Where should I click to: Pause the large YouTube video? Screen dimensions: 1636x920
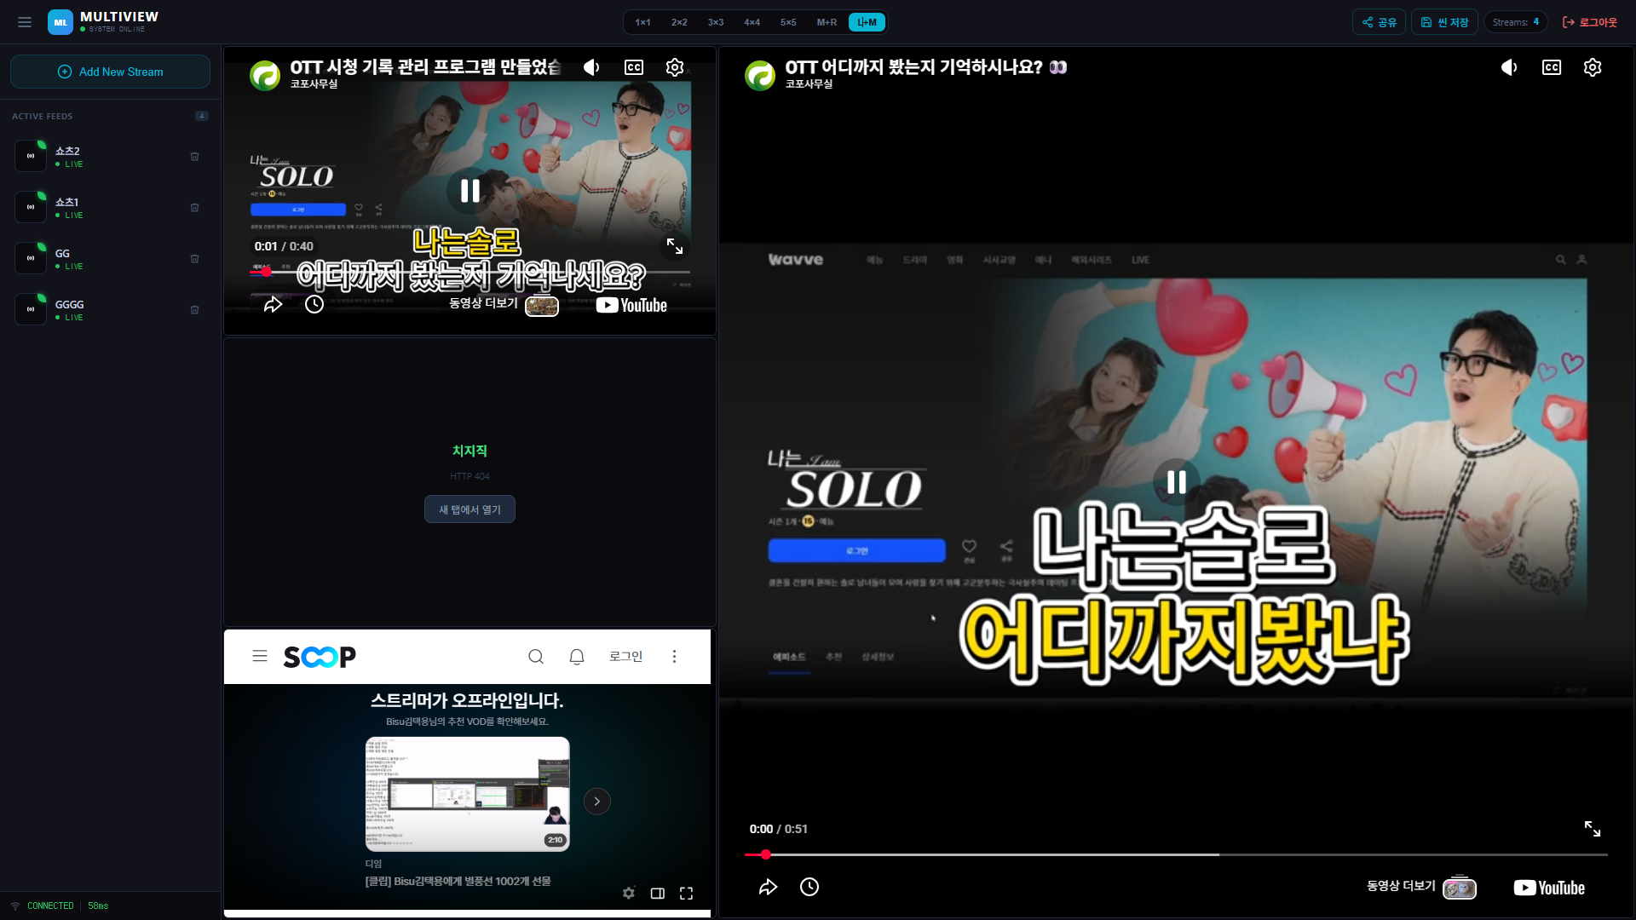1177,482
